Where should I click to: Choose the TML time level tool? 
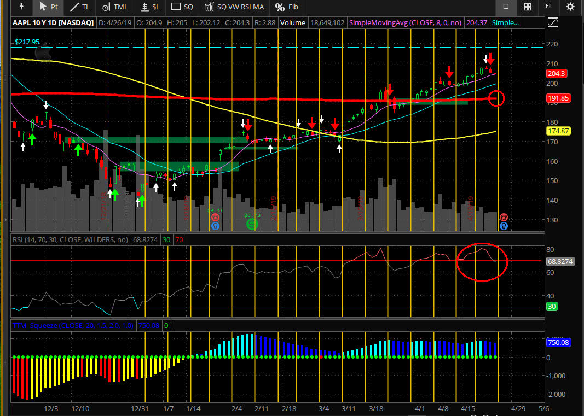[x=114, y=7]
